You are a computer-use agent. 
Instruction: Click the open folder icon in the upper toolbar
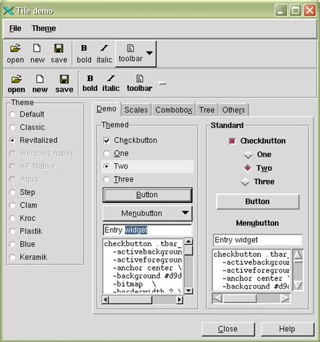click(16, 49)
